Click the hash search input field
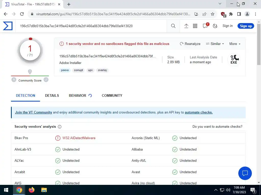This screenshot has height=195, width=261. coord(91,26)
